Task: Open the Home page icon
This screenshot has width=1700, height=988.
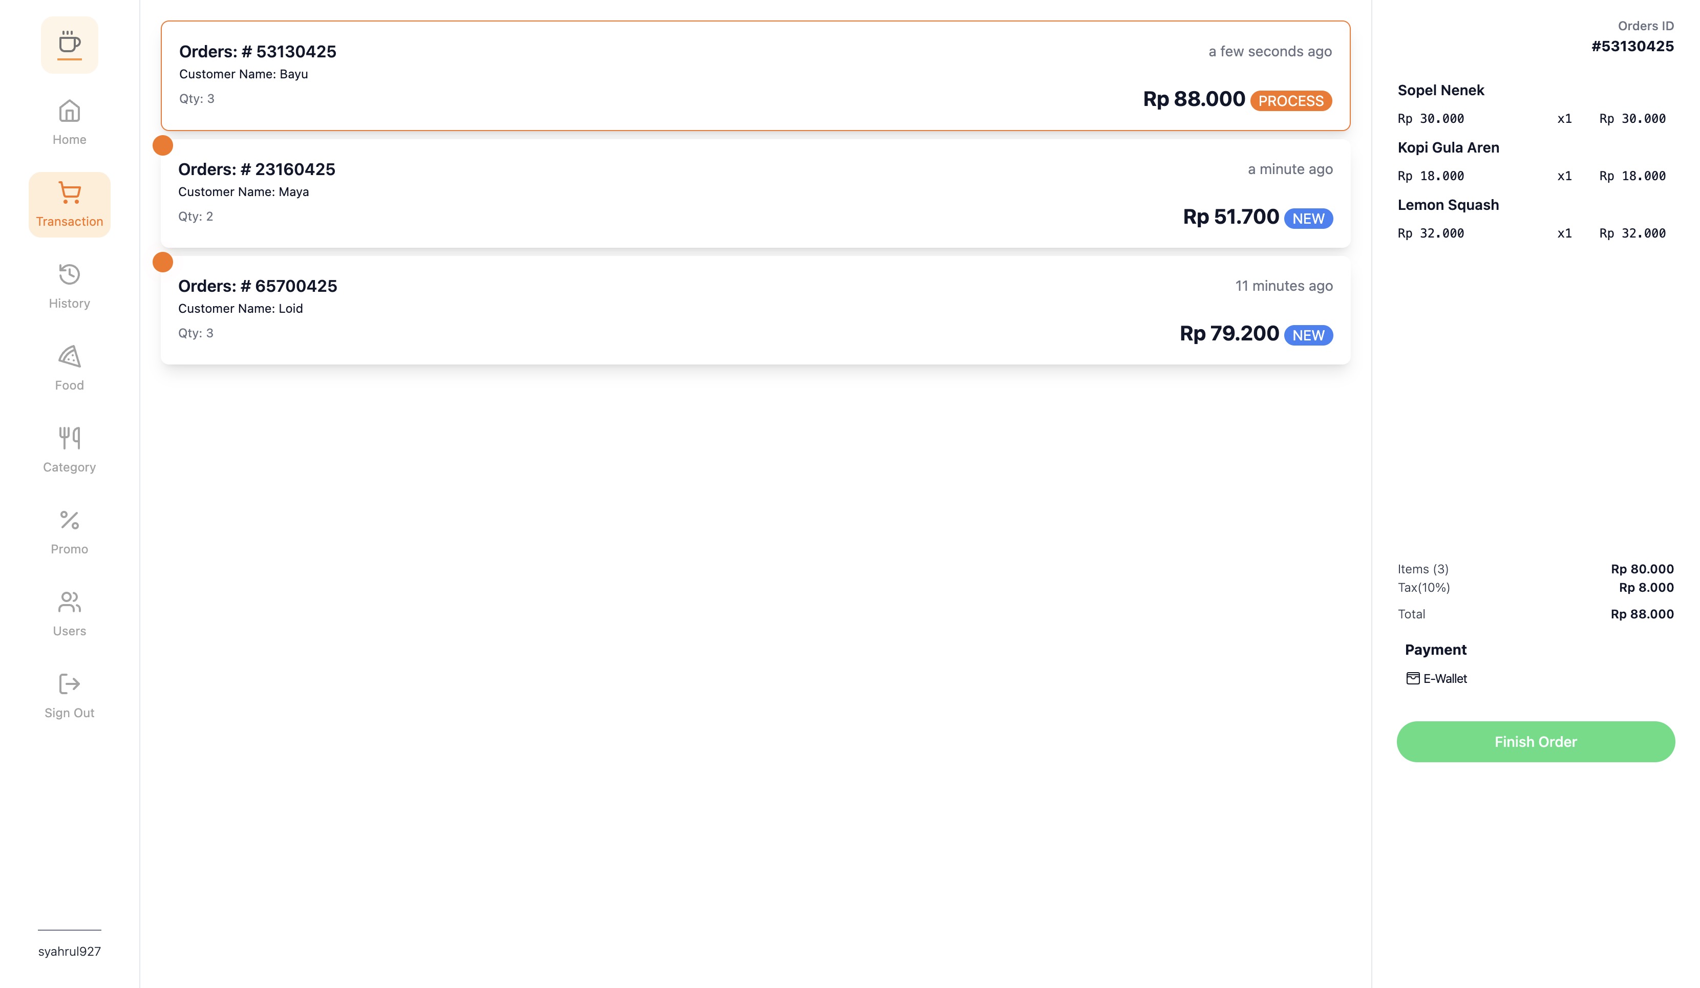Action: coord(70,111)
